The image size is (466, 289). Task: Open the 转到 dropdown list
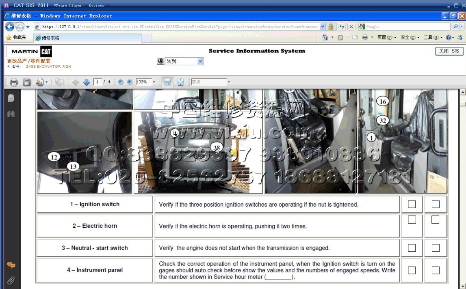[200, 61]
